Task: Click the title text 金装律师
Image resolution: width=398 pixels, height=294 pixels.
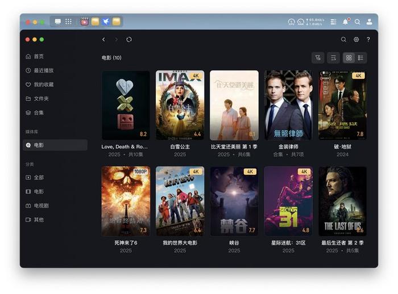Action: (288, 147)
